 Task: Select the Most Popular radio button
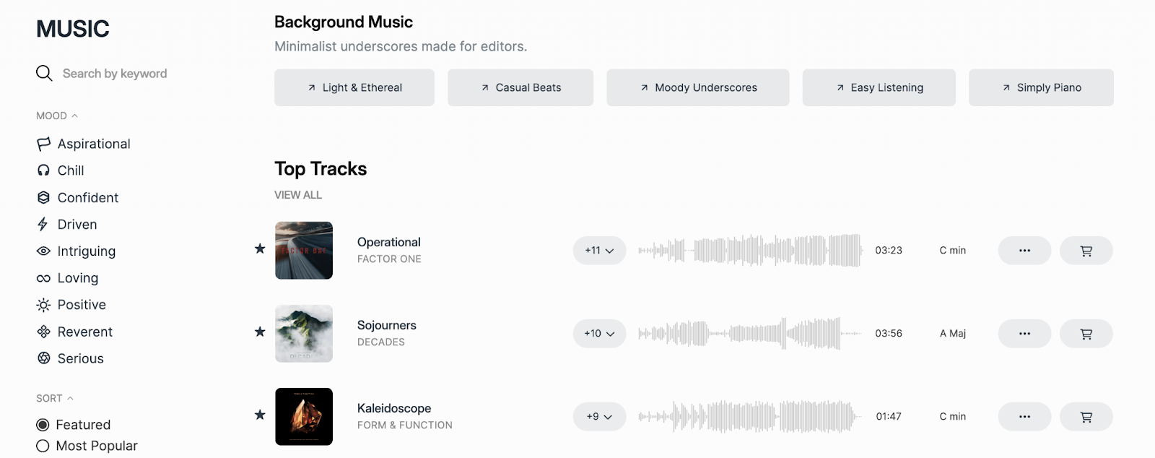pos(43,445)
